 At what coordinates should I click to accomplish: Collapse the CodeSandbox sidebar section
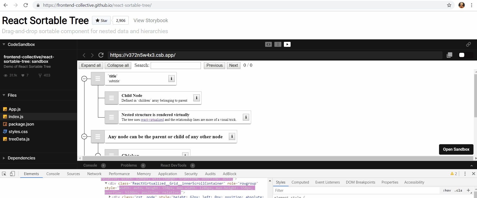point(4,44)
